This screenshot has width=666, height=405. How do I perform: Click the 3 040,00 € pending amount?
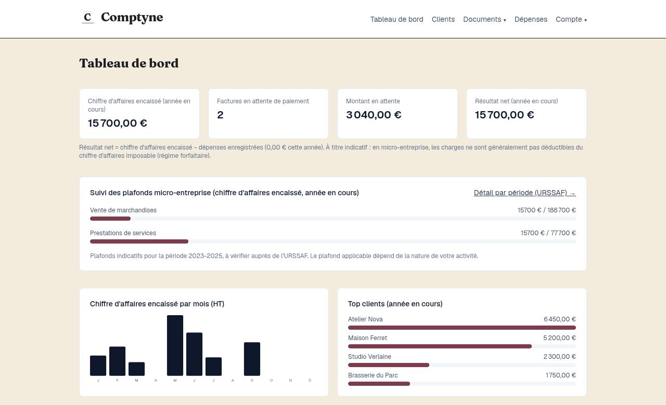pyautogui.click(x=374, y=115)
